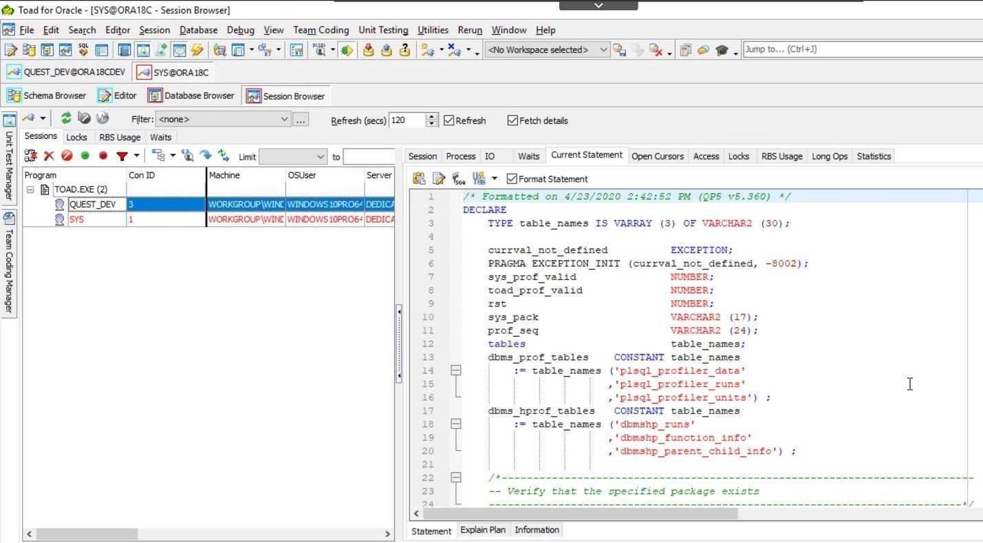Open the Editor icon in main toolbar
The image size is (983, 543).
10,49
